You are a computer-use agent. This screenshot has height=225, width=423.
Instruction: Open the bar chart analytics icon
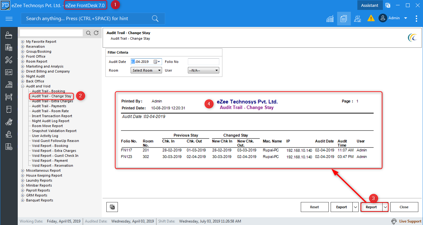(x=330, y=19)
